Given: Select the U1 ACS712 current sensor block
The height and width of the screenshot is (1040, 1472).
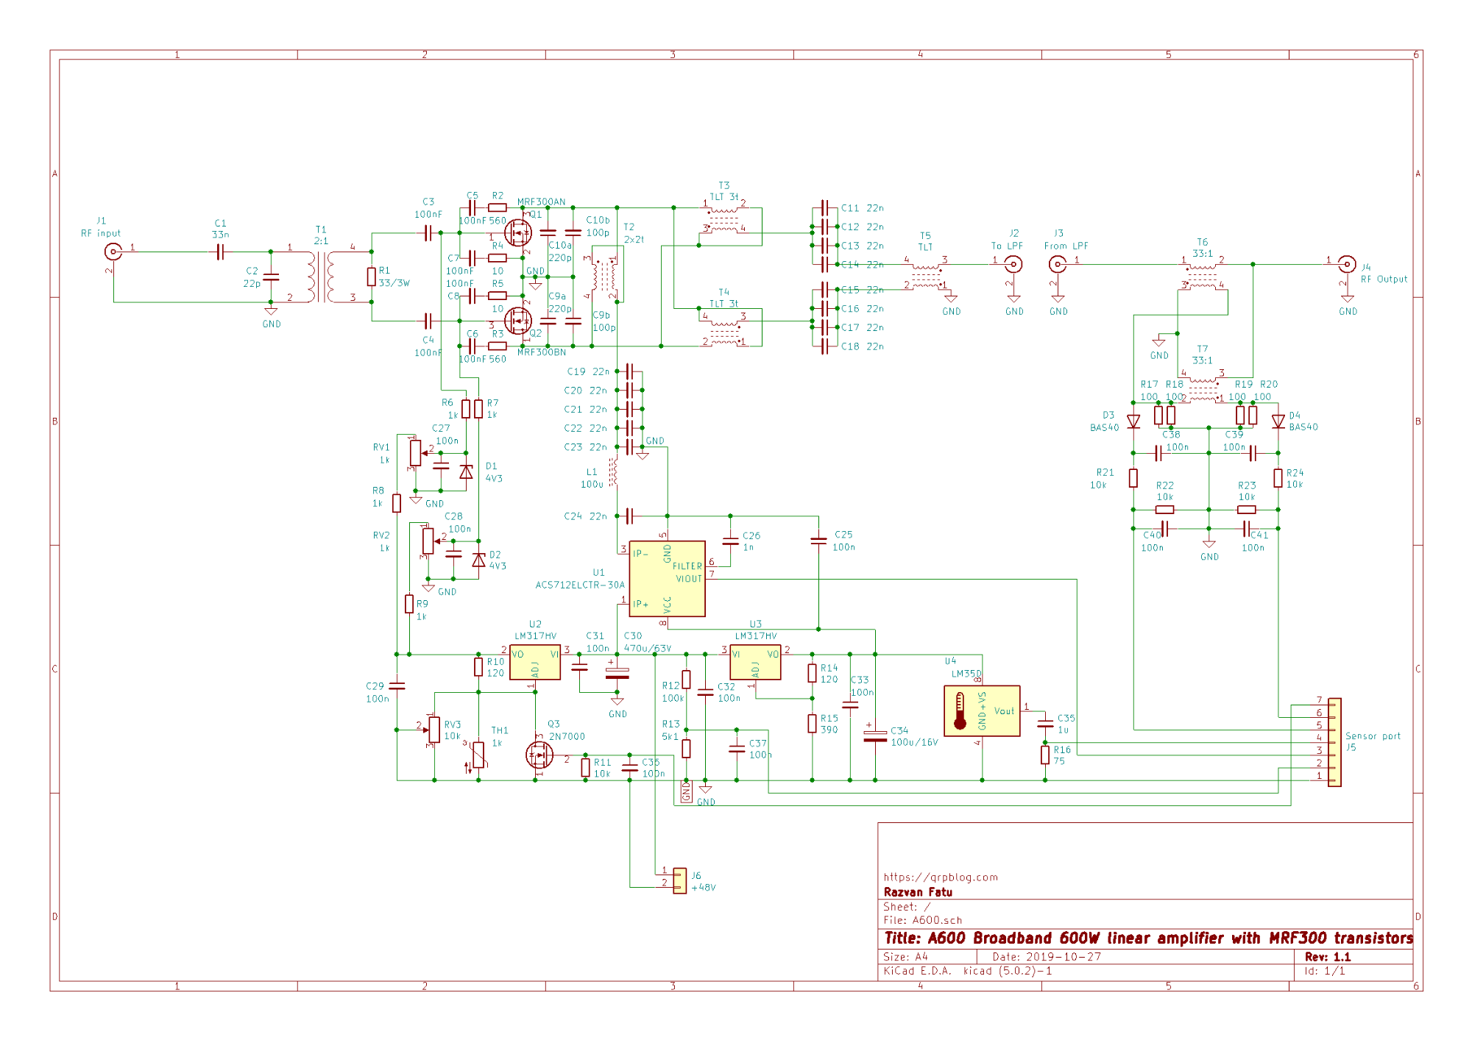Looking at the screenshot, I should coord(667,579).
